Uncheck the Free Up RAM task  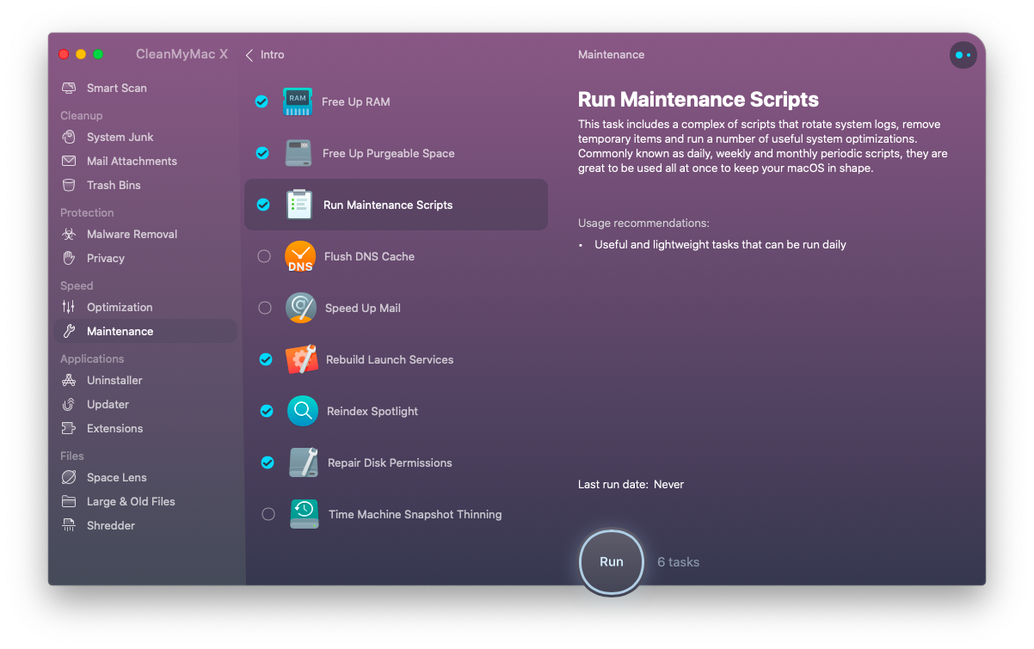tap(262, 101)
